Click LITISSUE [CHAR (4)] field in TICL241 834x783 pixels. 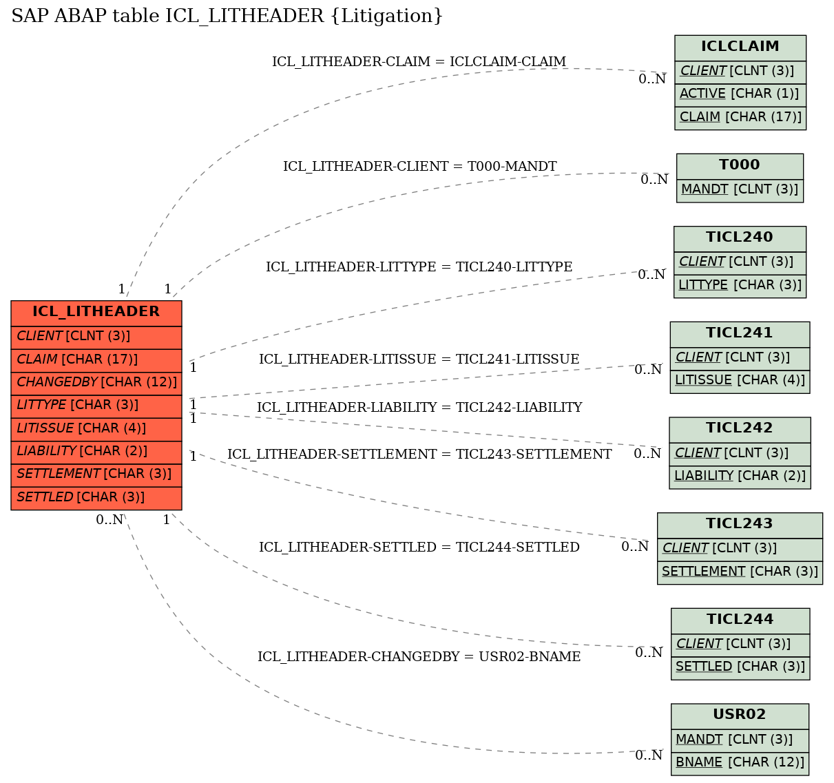click(x=740, y=381)
